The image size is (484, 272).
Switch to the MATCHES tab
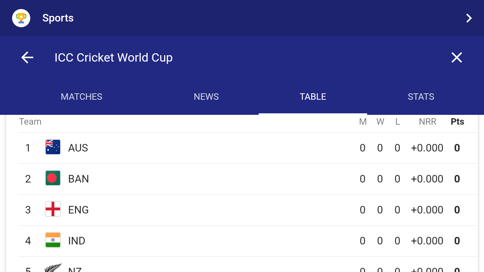pos(81,97)
